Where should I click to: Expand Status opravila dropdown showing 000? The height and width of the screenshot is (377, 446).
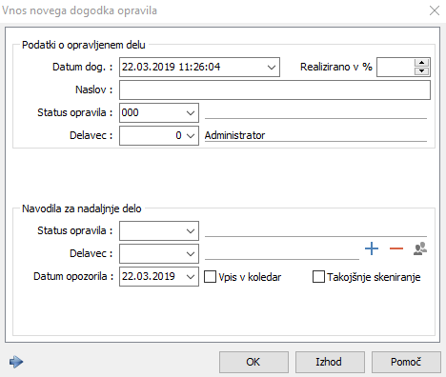[191, 113]
